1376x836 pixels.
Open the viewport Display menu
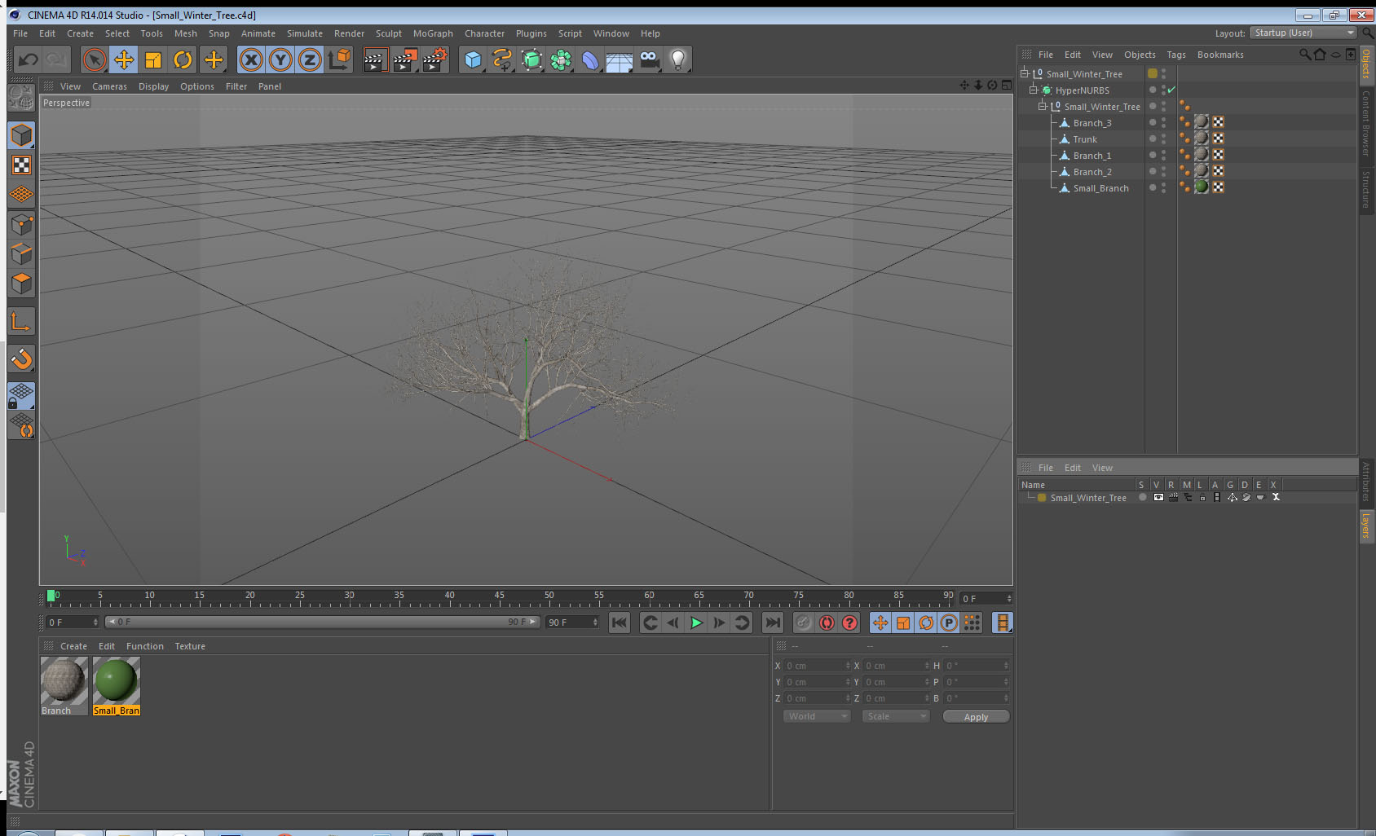153,86
